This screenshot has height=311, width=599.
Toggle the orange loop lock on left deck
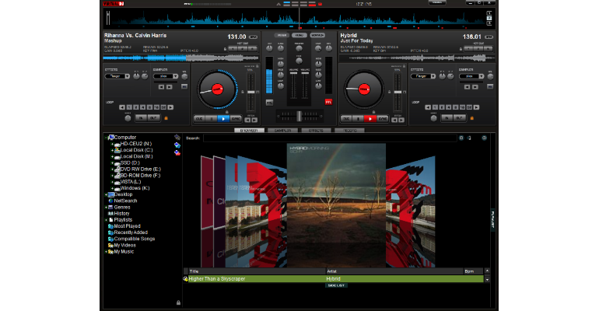(166, 118)
